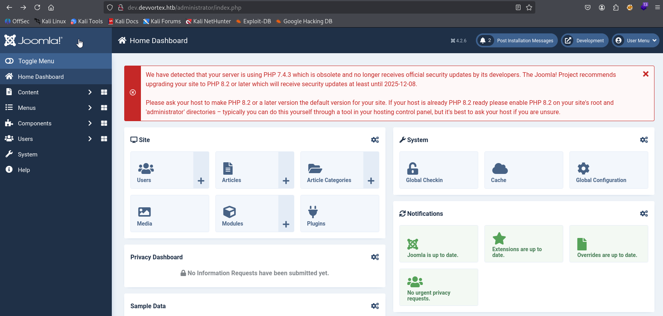This screenshot has height=316, width=663.
Task: Click the Joomla 4.2.6 version indicator
Action: (x=458, y=40)
